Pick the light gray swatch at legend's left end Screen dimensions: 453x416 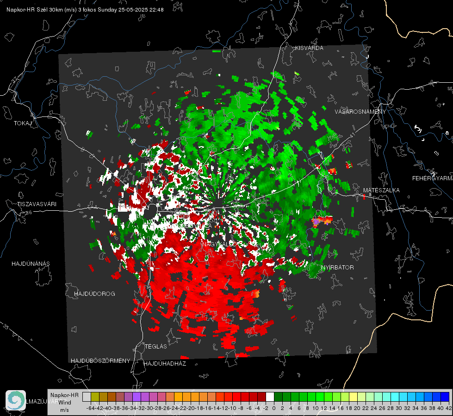coord(87,397)
